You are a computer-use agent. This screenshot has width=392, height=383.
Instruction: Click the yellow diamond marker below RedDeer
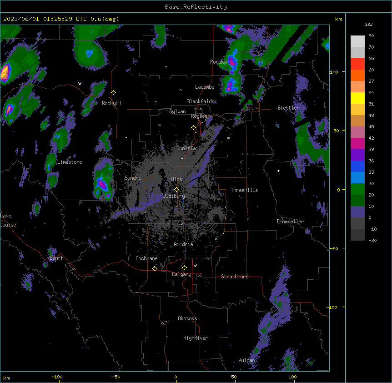(194, 128)
